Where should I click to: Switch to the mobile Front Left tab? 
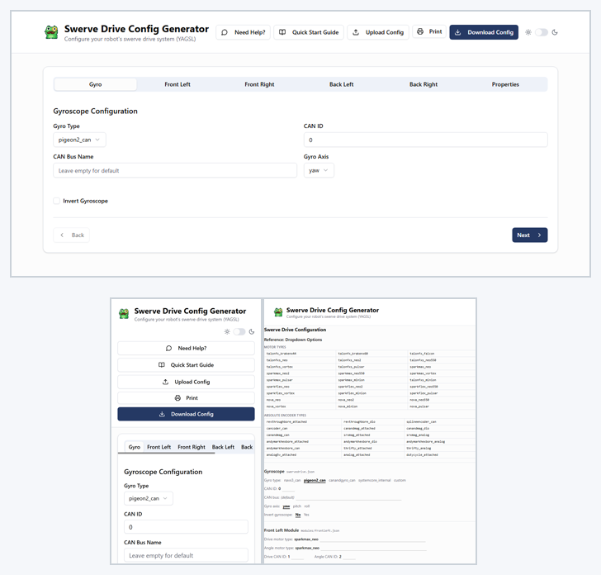[159, 447]
